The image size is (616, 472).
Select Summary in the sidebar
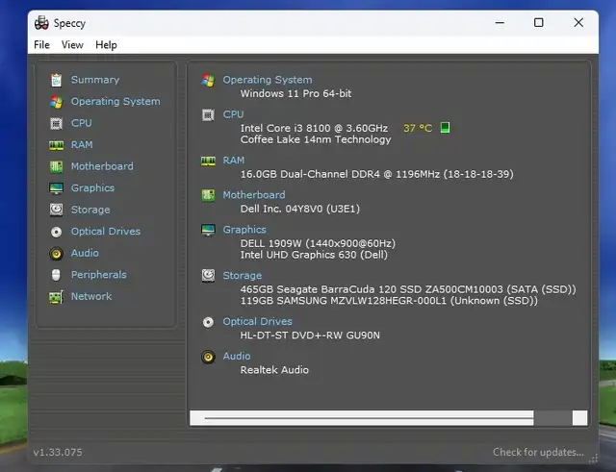(95, 80)
